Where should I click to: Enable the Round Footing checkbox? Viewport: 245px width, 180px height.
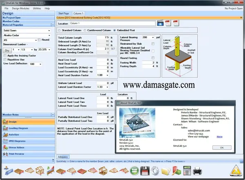click(153, 58)
